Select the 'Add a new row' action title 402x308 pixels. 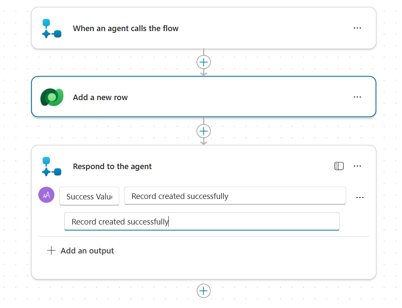100,98
